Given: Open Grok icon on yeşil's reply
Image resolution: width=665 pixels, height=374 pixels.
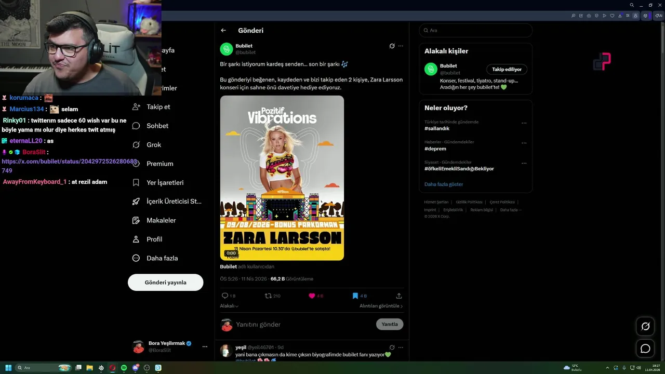Looking at the screenshot, I should click(x=392, y=347).
